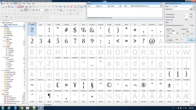The height and width of the screenshot is (110, 196).
Task: Select the Basic Latin Unicode block
Action: pos(9,96)
